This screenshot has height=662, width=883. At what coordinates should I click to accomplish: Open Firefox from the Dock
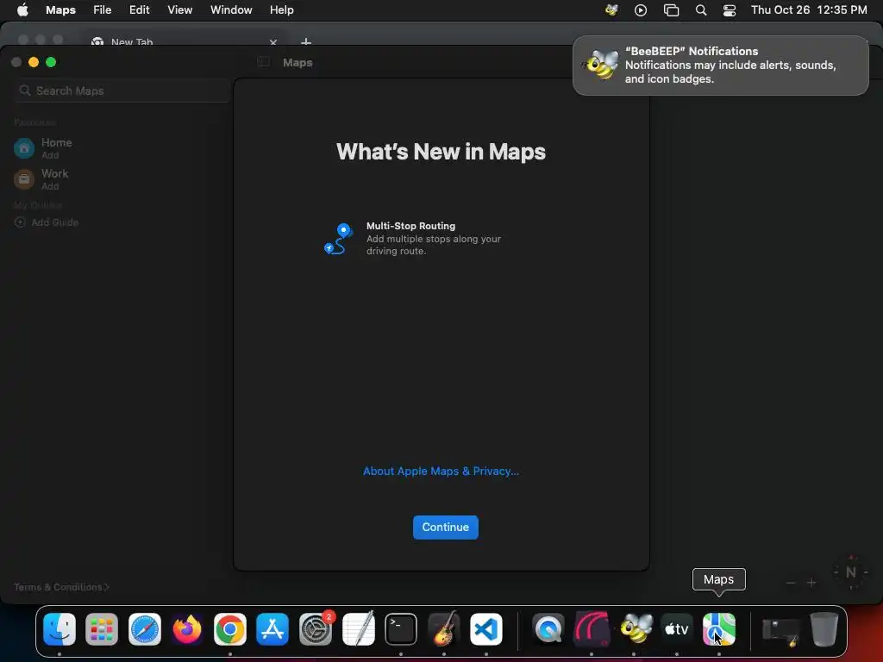point(187,629)
